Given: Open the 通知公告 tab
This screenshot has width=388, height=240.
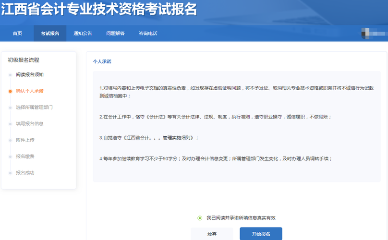Looking at the screenshot, I should pos(83,33).
